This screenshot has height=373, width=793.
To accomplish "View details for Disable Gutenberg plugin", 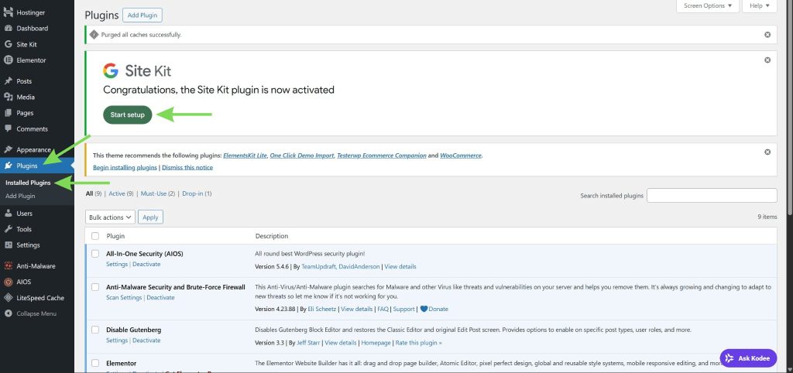I will (341, 343).
